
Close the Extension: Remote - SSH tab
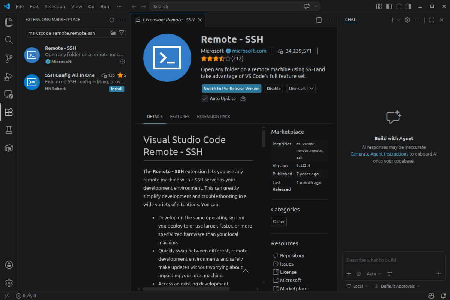pos(200,20)
